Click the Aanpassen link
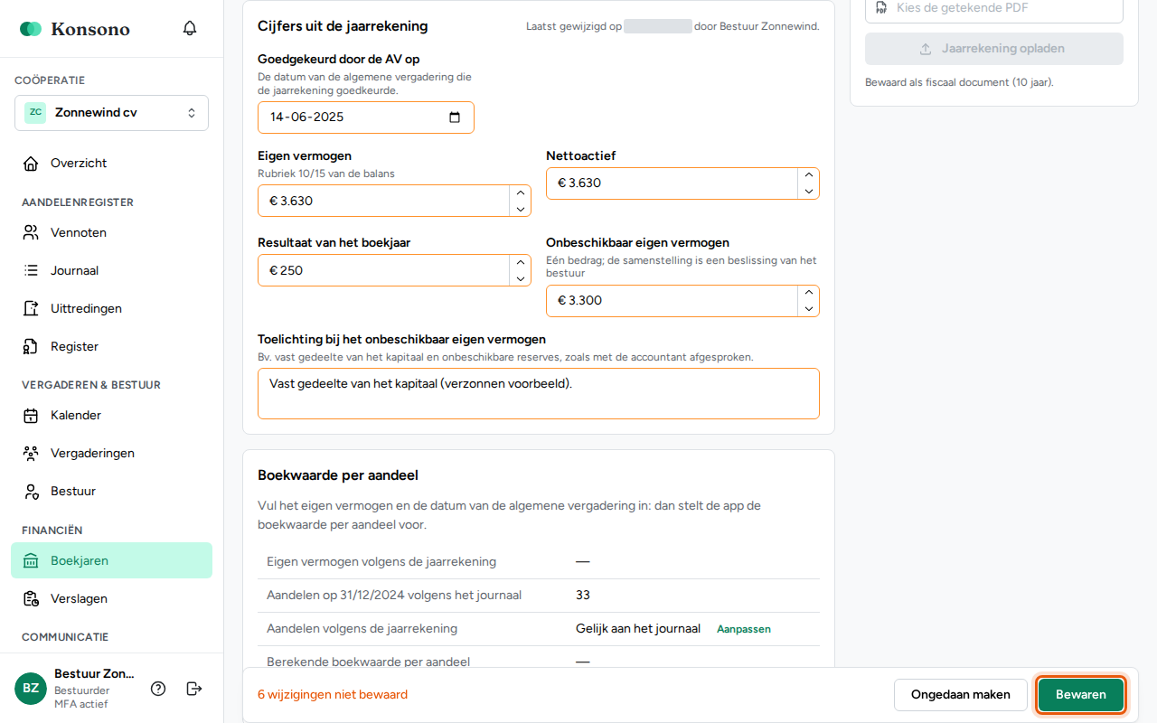The height and width of the screenshot is (723, 1157). point(744,629)
